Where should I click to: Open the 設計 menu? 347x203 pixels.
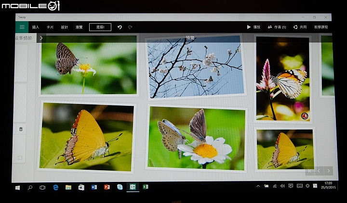65,27
